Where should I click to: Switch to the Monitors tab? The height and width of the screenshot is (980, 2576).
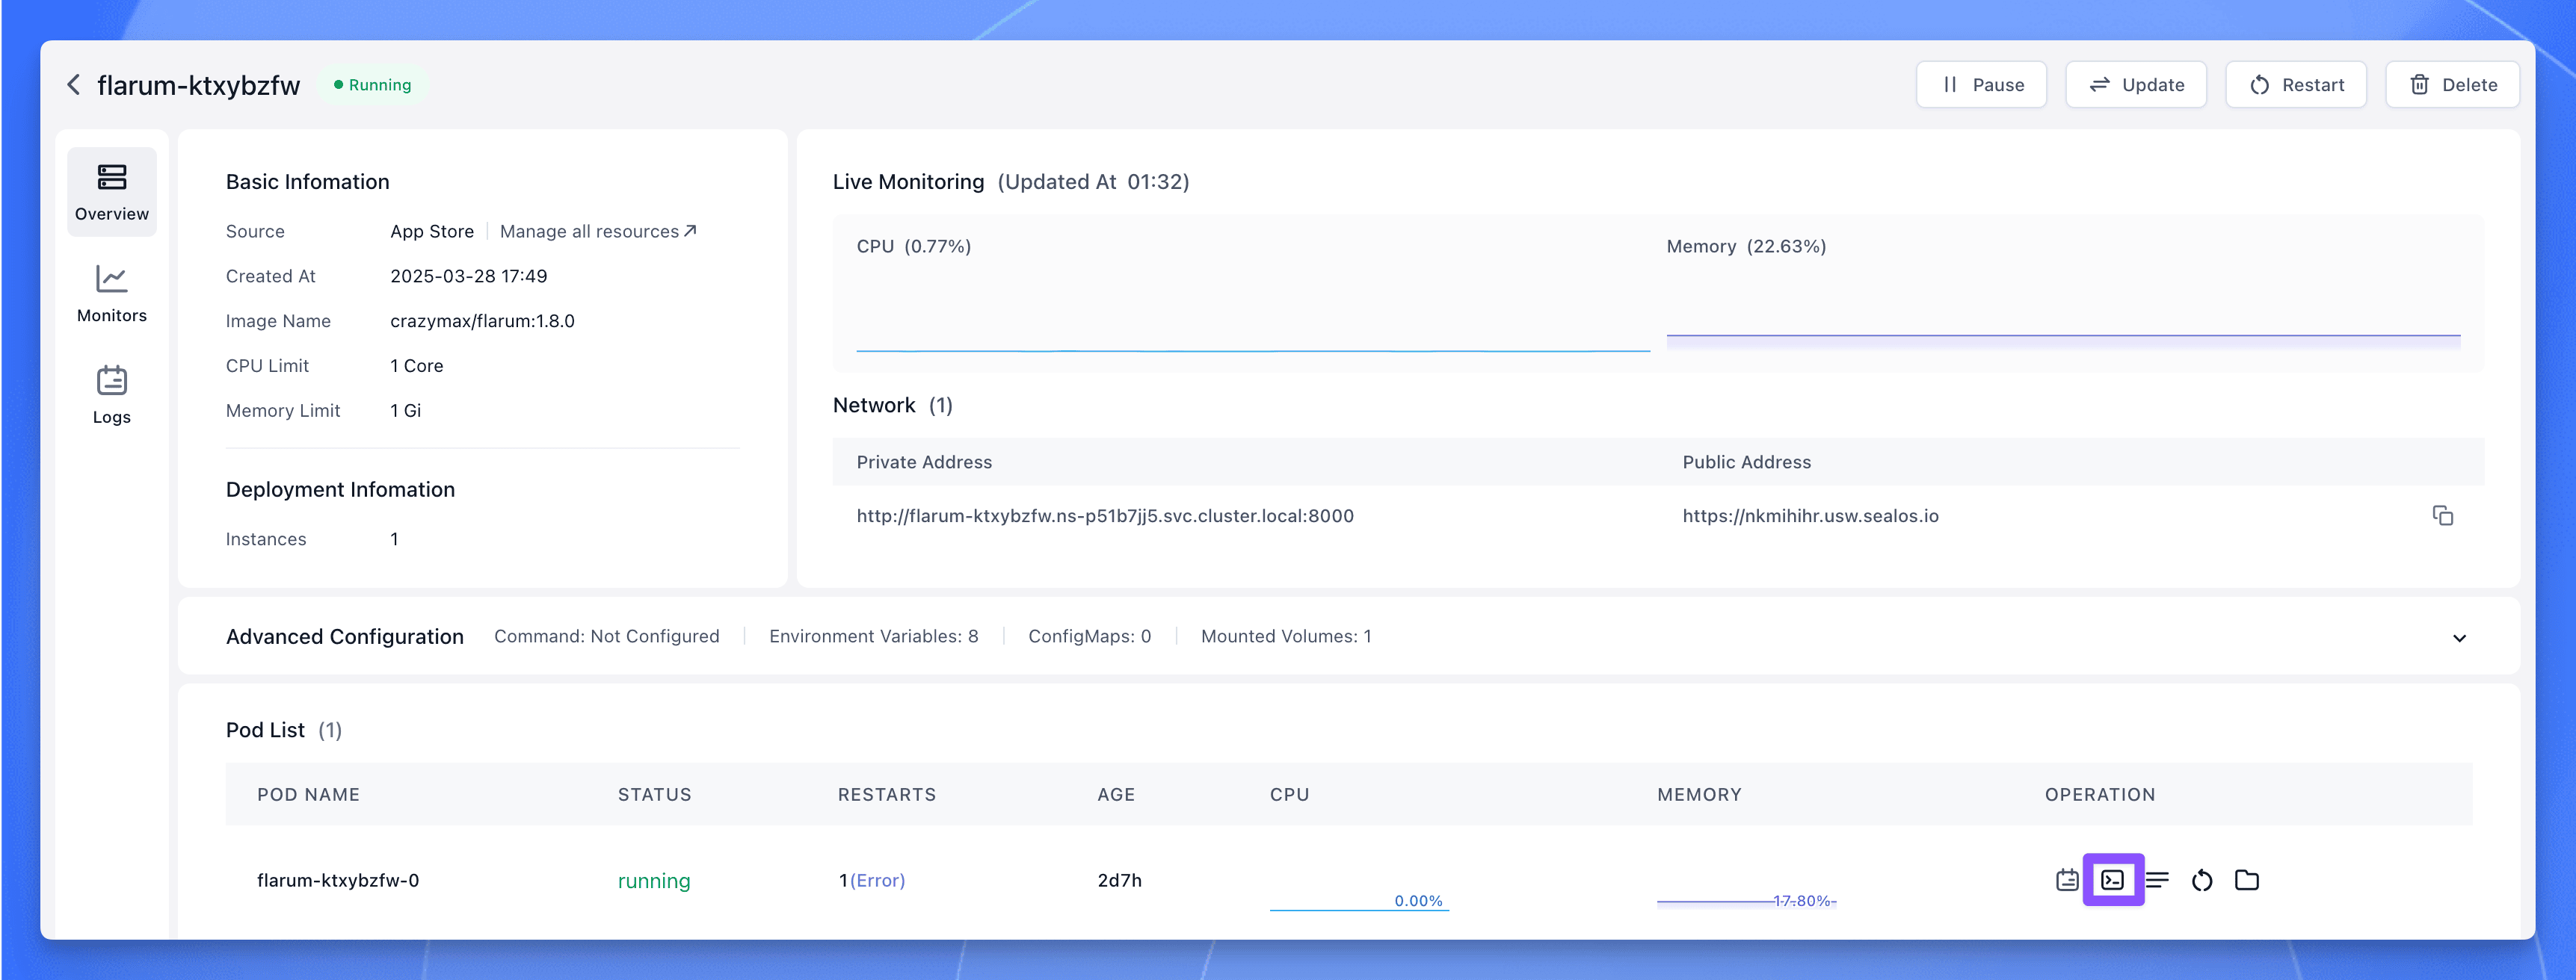(112, 294)
